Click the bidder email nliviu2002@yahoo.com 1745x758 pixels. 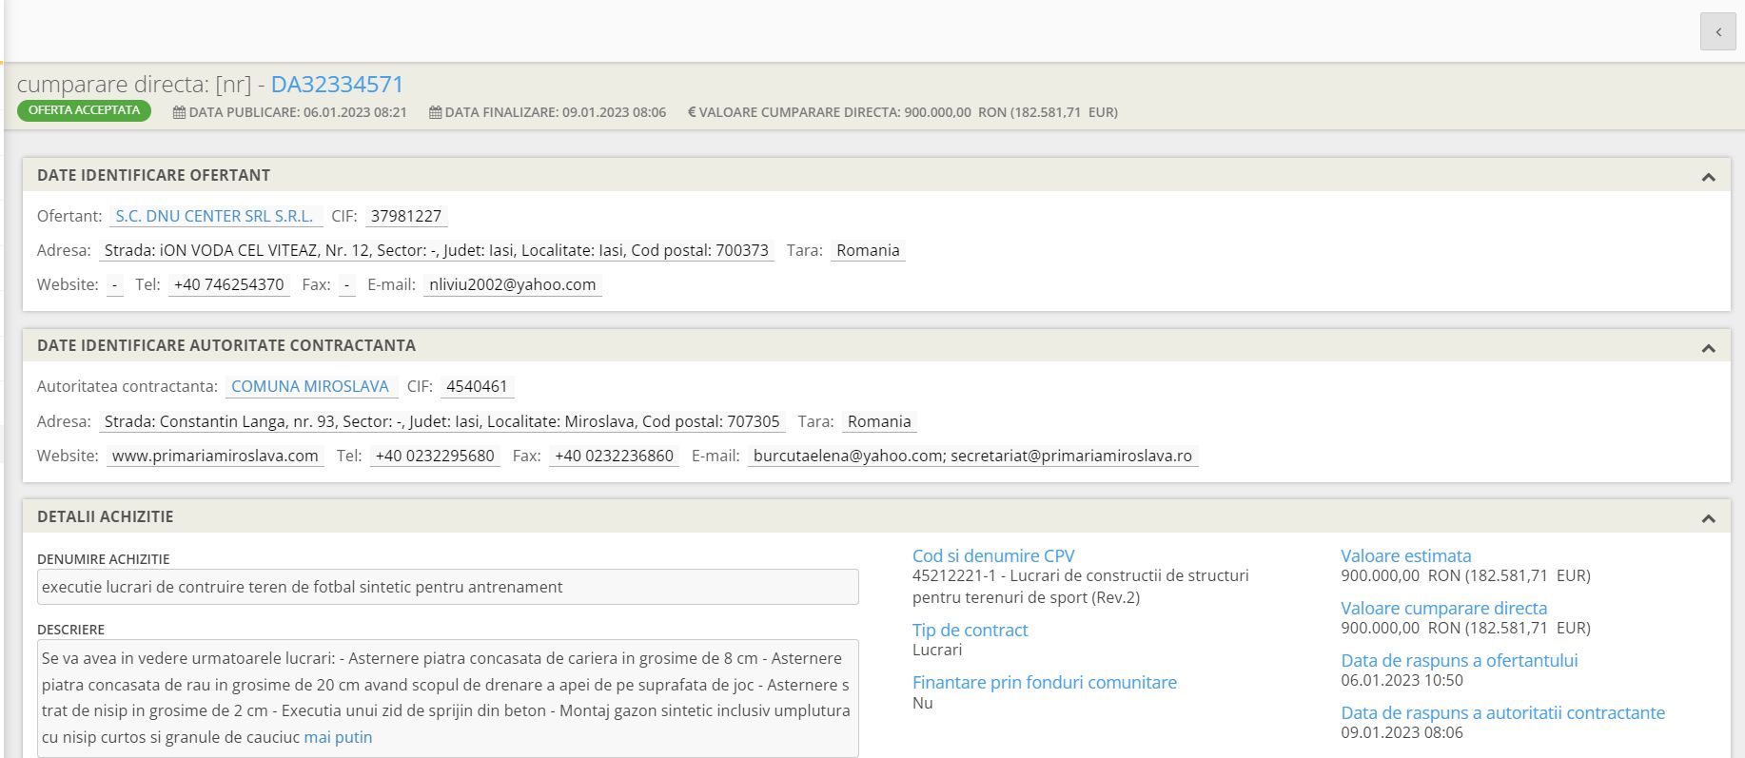click(x=513, y=284)
